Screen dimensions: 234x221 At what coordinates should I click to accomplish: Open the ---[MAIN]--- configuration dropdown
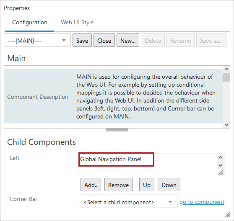pyautogui.click(x=37, y=40)
